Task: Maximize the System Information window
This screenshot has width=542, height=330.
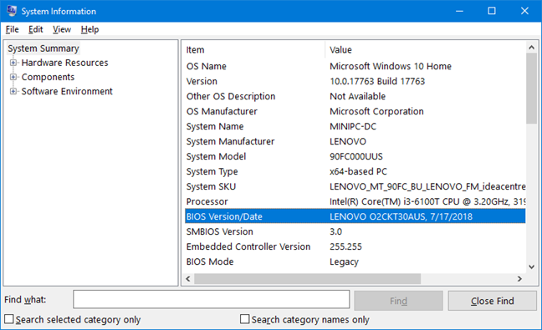Action: pyautogui.click(x=492, y=11)
